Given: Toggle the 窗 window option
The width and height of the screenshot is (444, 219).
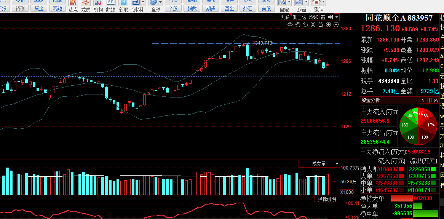Looking at the screenshot, I should click(x=323, y=17).
